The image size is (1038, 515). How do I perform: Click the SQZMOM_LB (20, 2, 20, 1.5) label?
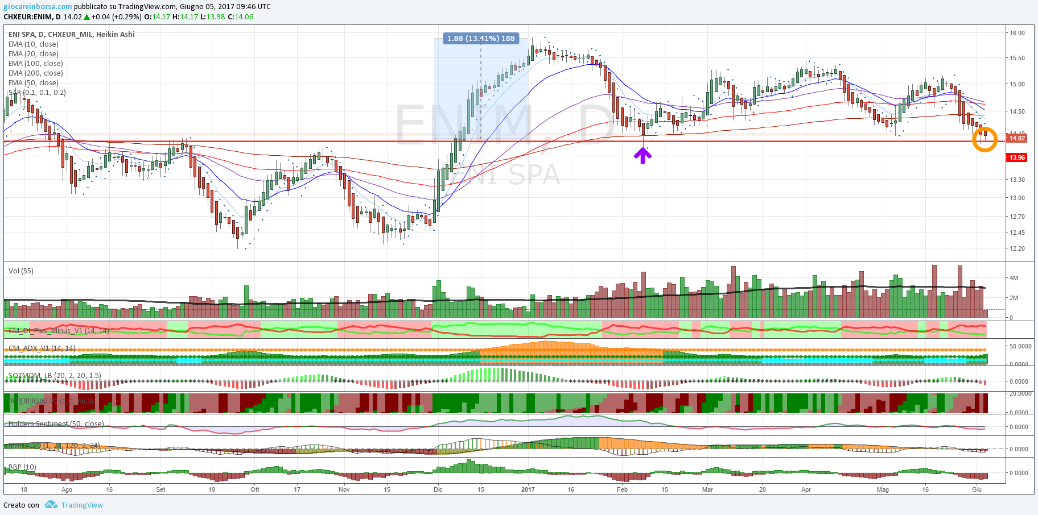pyautogui.click(x=55, y=375)
